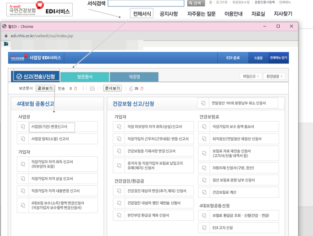Image resolution: width=313 pixels, height=236 pixels.
Task: Click the 결과보기 button
Action: point(45,88)
